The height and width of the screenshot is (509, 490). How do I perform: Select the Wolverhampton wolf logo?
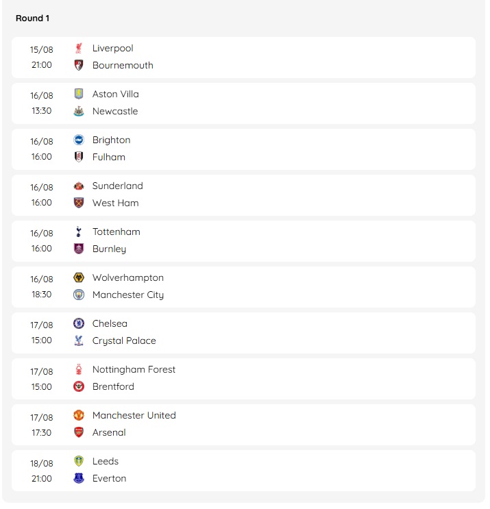pos(79,277)
